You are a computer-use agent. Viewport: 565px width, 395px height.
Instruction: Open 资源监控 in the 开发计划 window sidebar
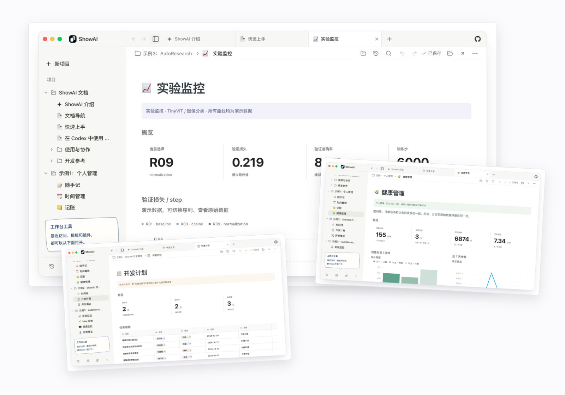pyautogui.click(x=86, y=327)
